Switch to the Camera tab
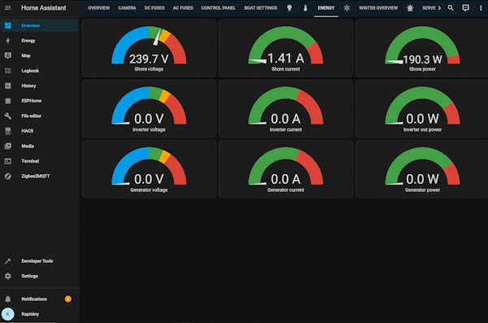Screen dimensions: 488x323 127,8
